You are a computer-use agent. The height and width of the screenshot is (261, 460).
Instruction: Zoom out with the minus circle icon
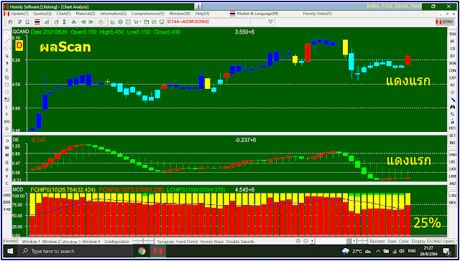(x=305, y=241)
